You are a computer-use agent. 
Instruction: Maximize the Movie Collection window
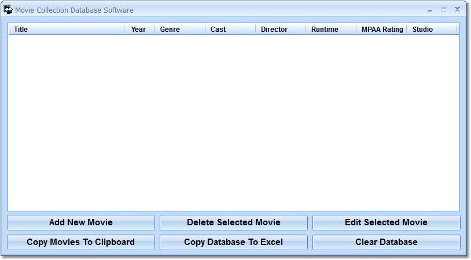click(x=443, y=10)
